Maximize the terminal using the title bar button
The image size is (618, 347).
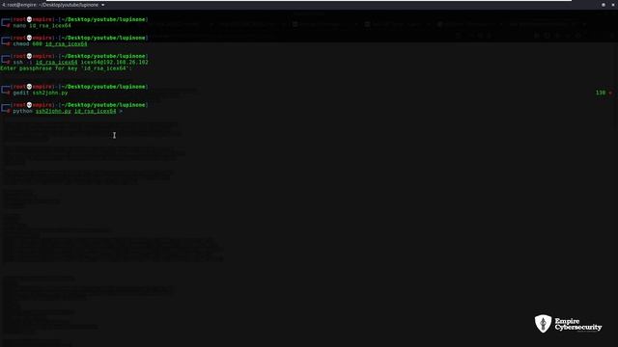[x=603, y=5]
